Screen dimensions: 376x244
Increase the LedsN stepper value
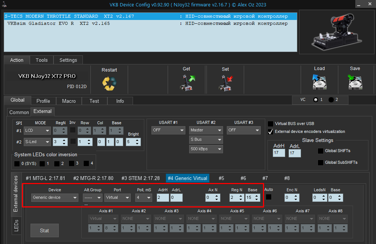click(x=324, y=196)
